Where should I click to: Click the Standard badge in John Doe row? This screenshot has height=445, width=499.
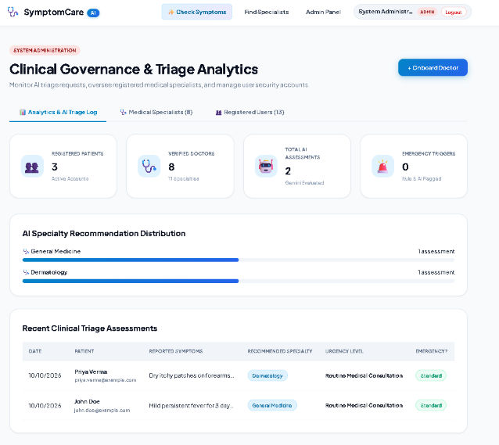[x=431, y=406]
